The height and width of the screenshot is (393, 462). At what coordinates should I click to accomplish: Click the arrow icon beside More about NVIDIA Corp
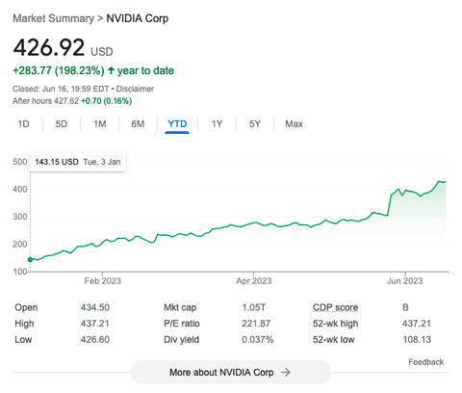tap(286, 373)
